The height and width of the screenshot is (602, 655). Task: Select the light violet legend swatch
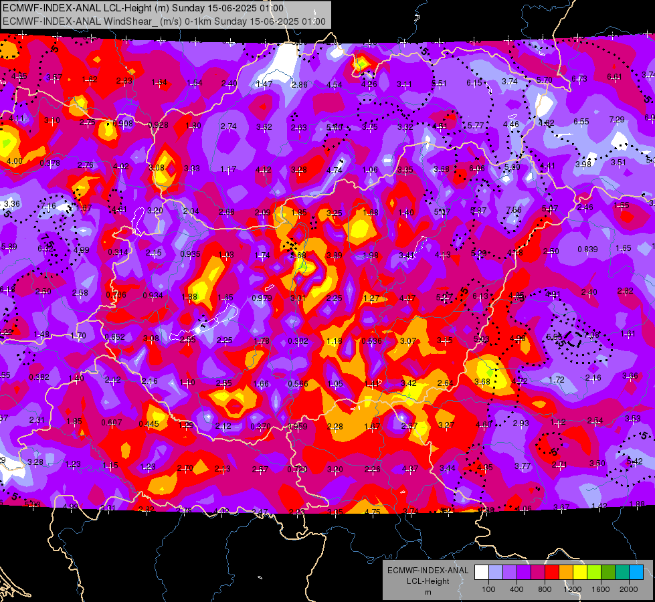[510, 573]
